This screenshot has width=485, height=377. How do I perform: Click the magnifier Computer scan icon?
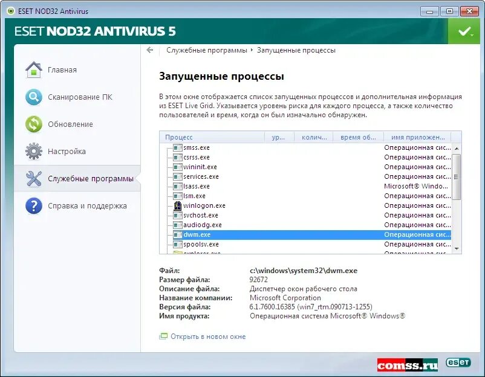pos(34,97)
